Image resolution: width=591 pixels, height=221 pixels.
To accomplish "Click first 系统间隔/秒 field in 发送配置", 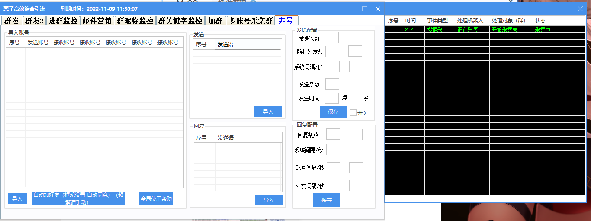I will point(333,67).
